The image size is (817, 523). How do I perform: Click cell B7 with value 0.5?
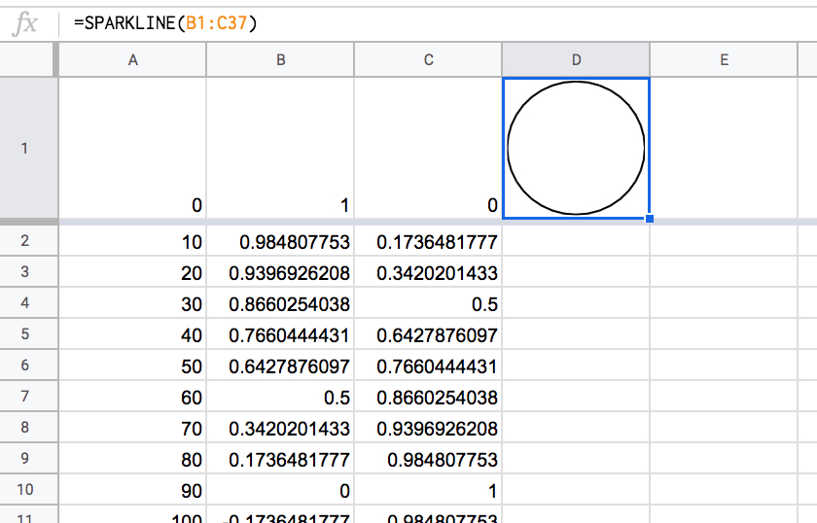(x=280, y=396)
